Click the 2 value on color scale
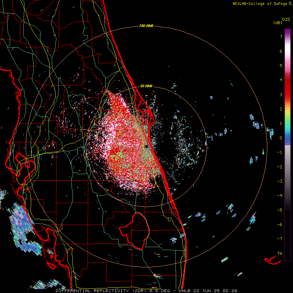The height and width of the screenshot is (293, 293). 281,109
